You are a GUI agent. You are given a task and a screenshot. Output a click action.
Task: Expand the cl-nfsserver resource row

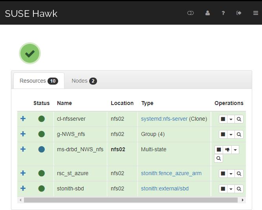pos(23,119)
